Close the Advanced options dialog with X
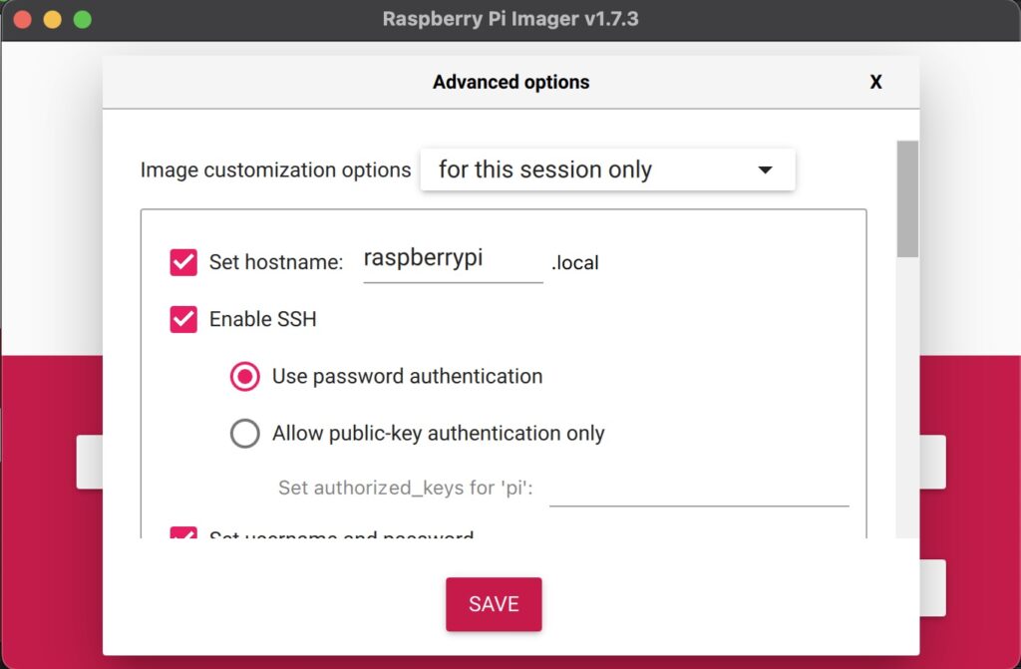1021x669 pixels. tap(875, 82)
